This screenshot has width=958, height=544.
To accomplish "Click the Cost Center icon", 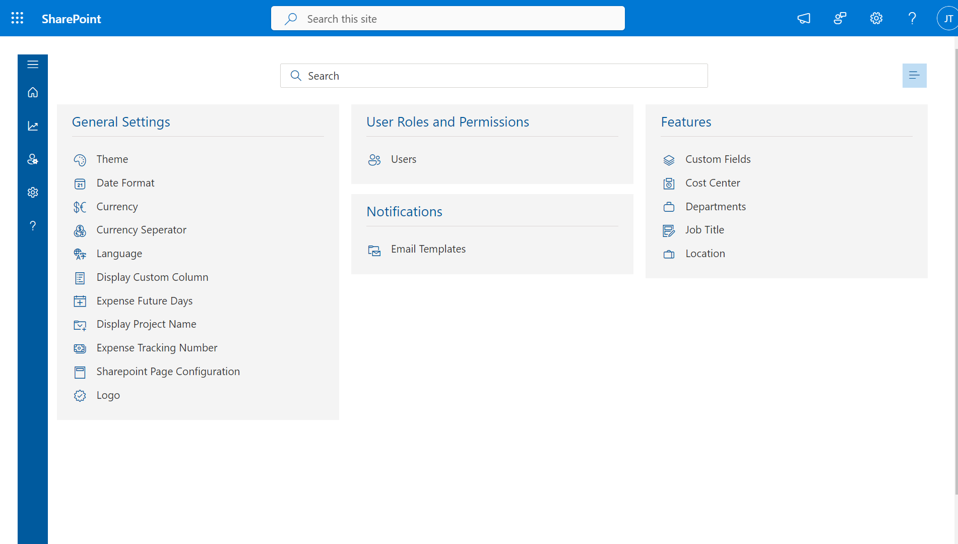I will click(669, 184).
